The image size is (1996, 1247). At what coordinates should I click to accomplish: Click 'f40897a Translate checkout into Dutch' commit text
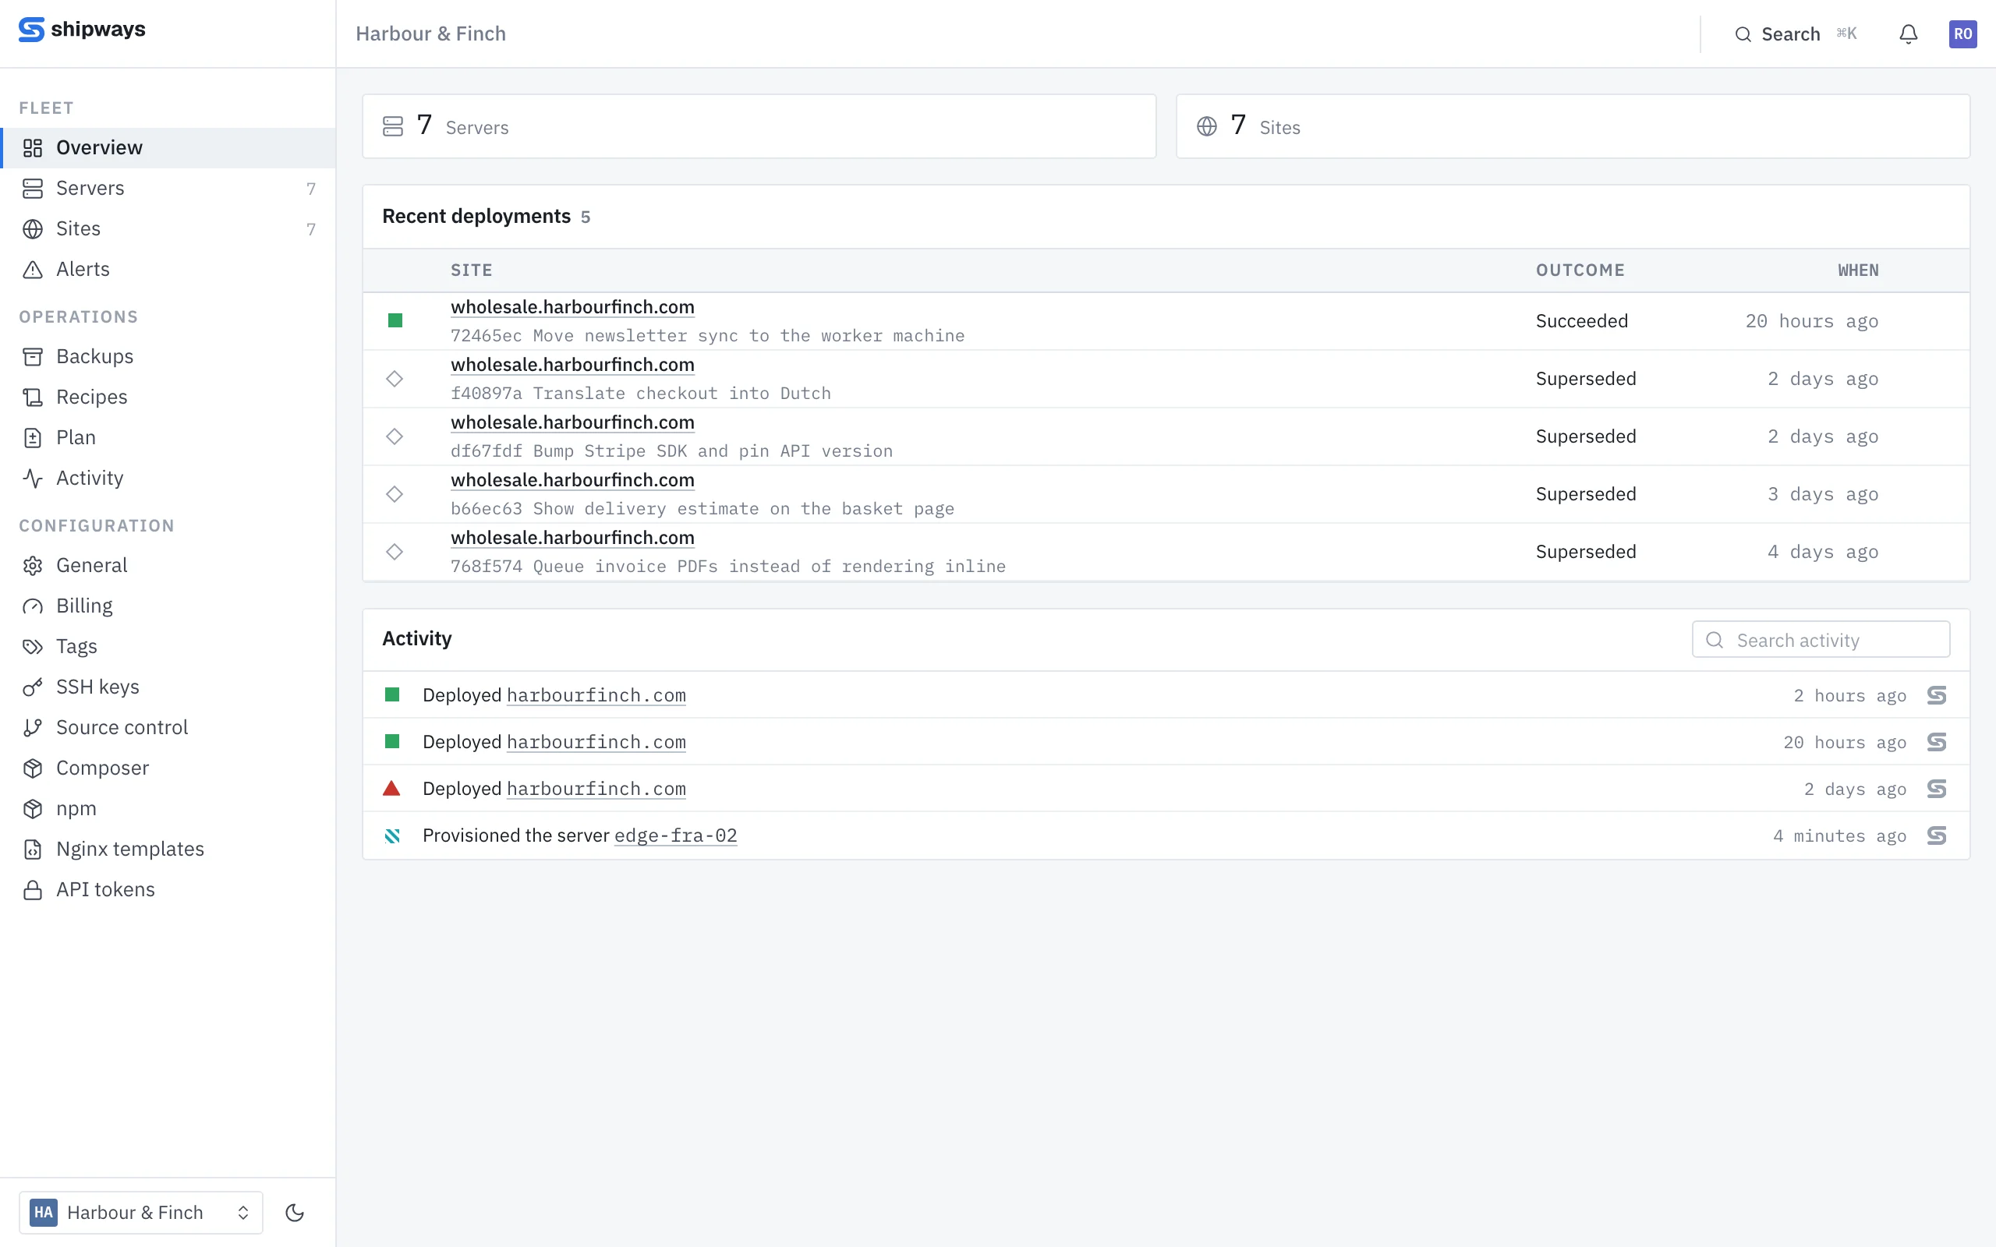click(x=641, y=394)
